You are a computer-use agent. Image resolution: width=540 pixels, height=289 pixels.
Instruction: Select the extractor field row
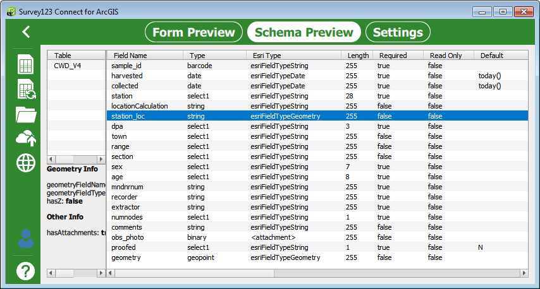(x=317, y=207)
